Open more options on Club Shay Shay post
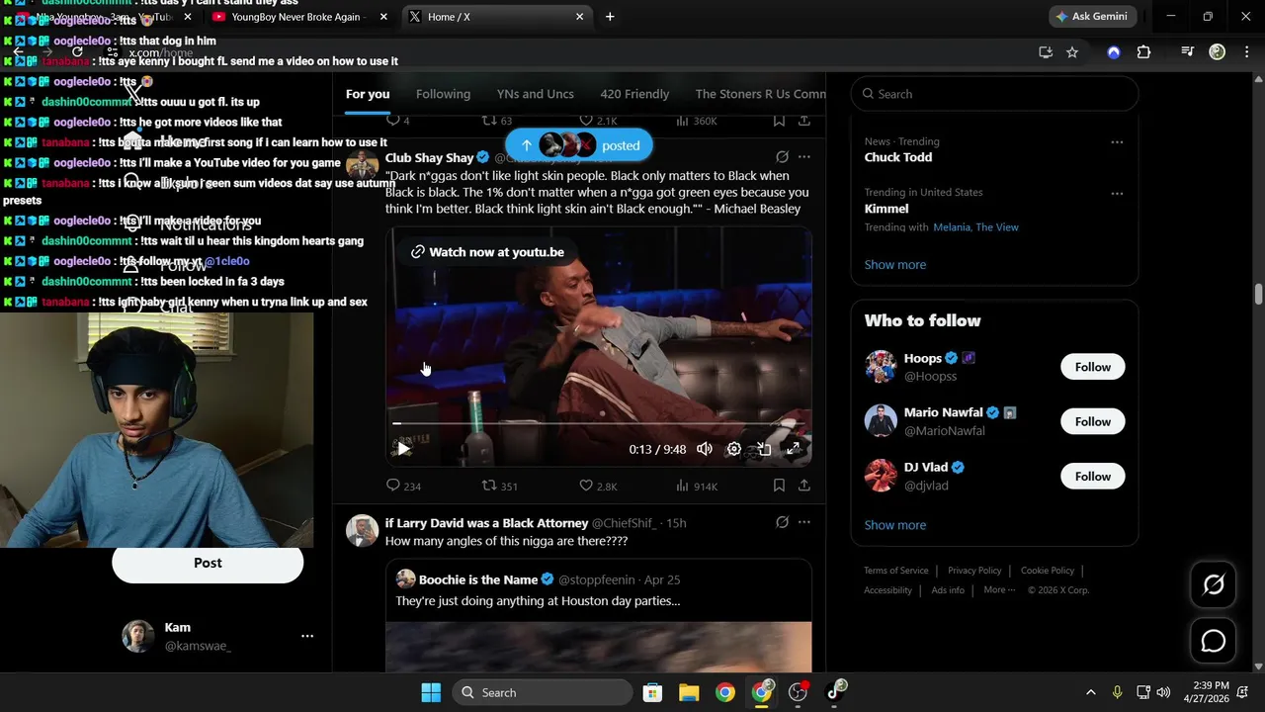The height and width of the screenshot is (712, 1265). point(804,157)
